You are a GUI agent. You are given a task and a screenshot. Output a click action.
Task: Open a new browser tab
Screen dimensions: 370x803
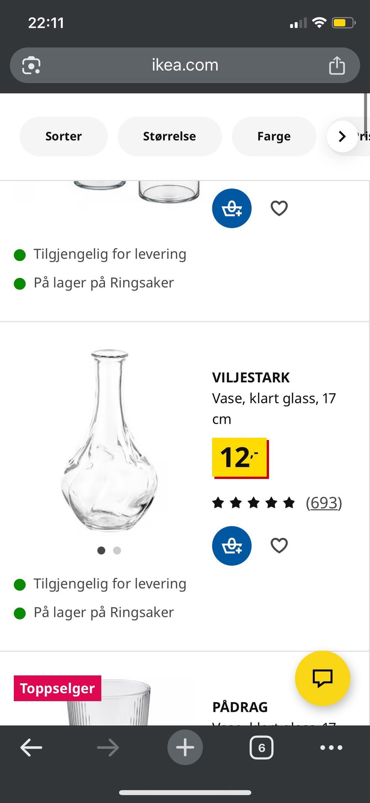[185, 747]
